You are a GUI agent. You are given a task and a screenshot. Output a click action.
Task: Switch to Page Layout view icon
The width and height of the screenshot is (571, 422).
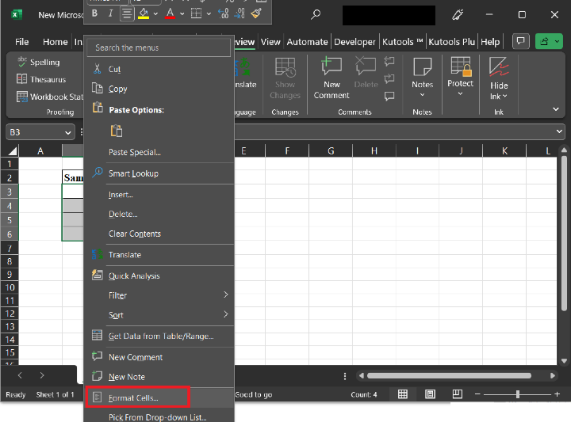pos(430,394)
